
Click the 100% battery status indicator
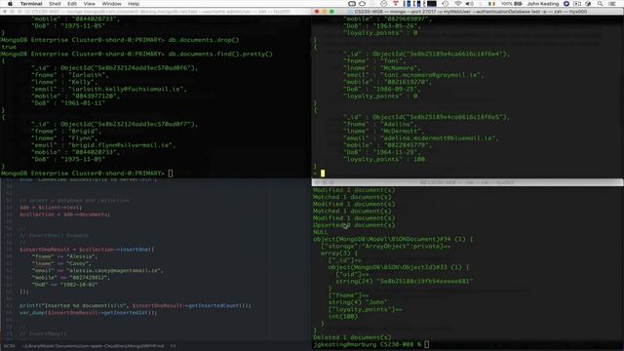(512, 4)
